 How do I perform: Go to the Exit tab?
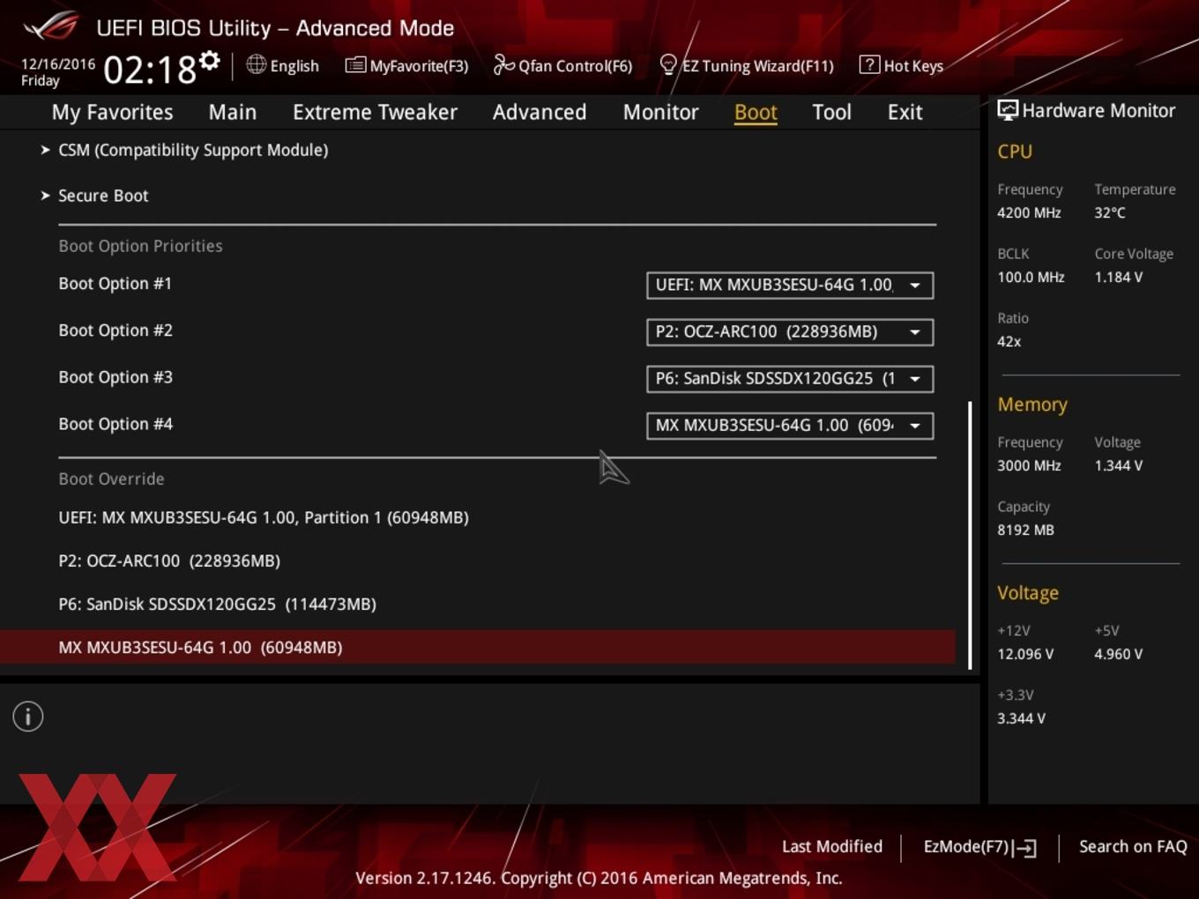(x=905, y=112)
